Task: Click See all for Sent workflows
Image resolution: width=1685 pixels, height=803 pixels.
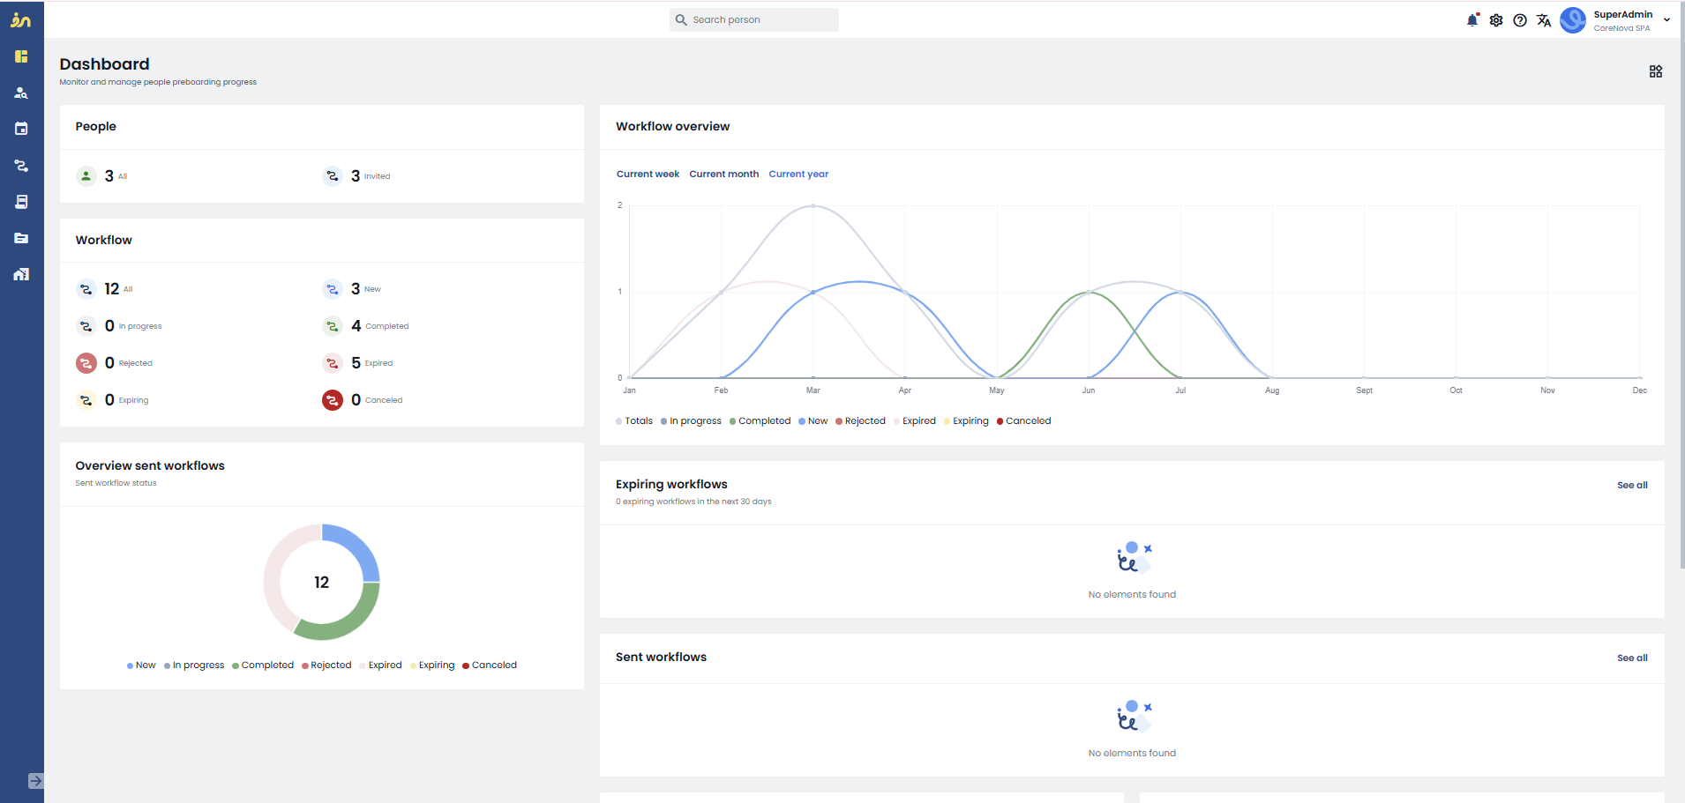Action: pos(1632,658)
